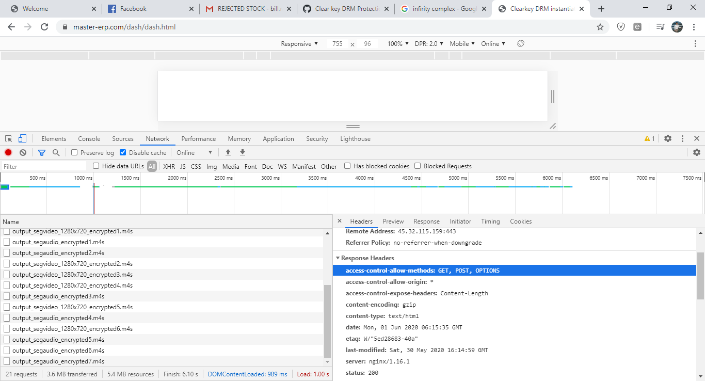Bookmark the page with the star
The width and height of the screenshot is (705, 381).
(x=600, y=27)
